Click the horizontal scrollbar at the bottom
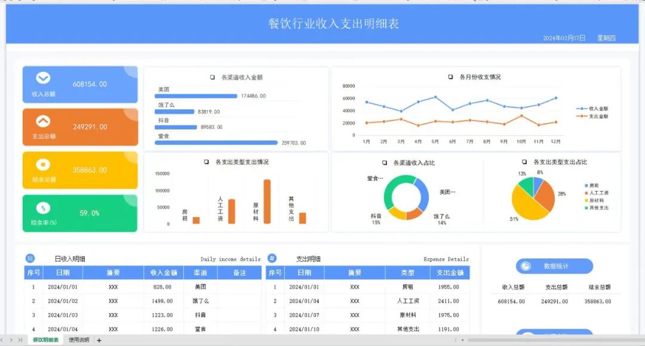The width and height of the screenshot is (645, 346). (555, 340)
